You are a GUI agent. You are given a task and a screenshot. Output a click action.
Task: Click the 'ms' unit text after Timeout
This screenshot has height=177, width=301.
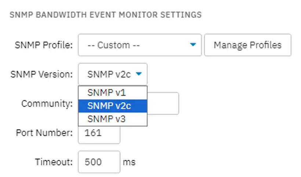click(x=129, y=162)
